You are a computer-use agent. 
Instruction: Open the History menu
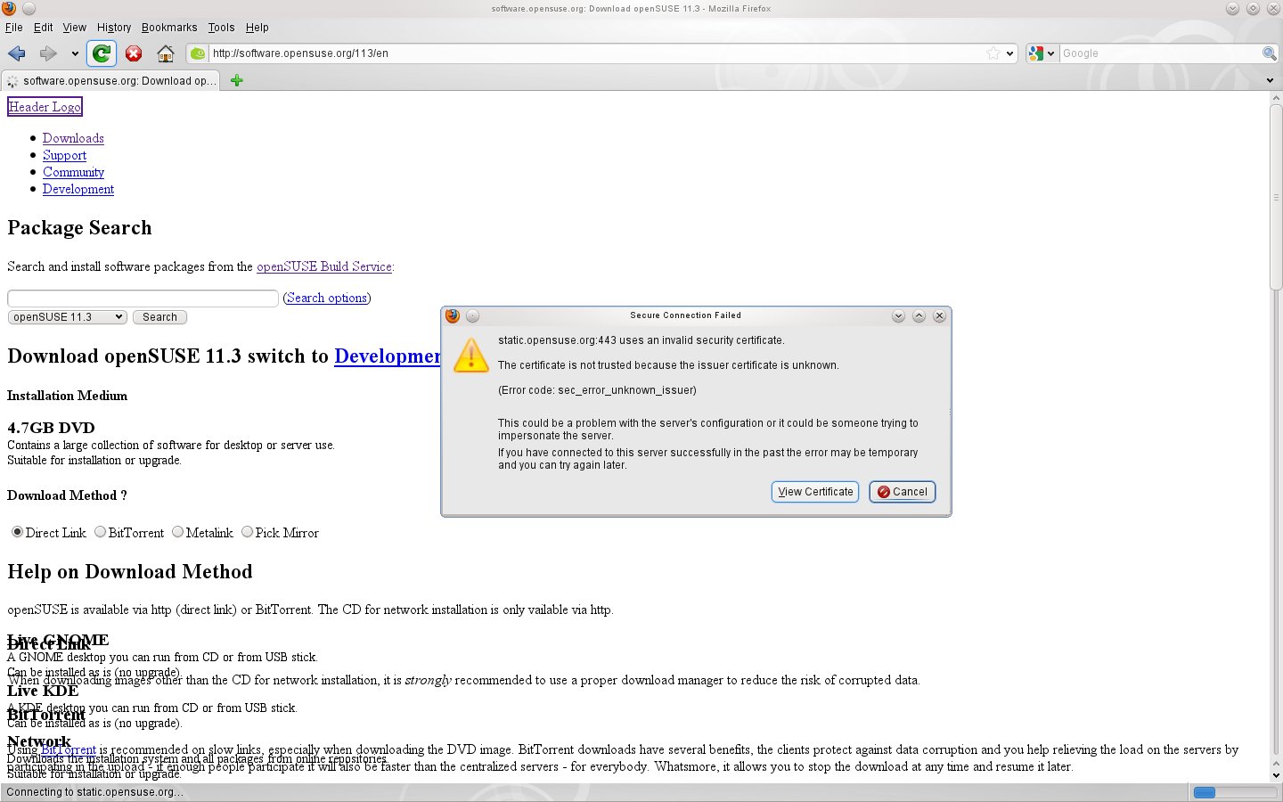(x=113, y=28)
